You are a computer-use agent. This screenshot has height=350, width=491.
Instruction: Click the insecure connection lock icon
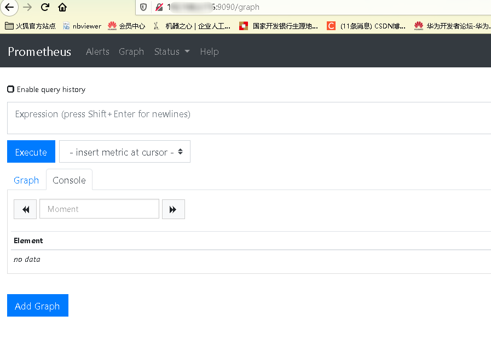[159, 7]
